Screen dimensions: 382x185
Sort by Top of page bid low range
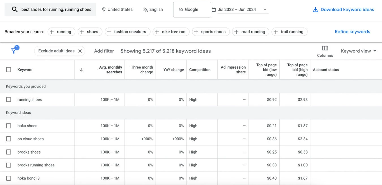pyautogui.click(x=266, y=70)
